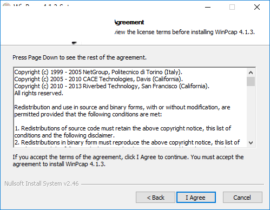Click the license scrollbar thumb
This screenshot has height=210, width=270.
tap(251, 81)
